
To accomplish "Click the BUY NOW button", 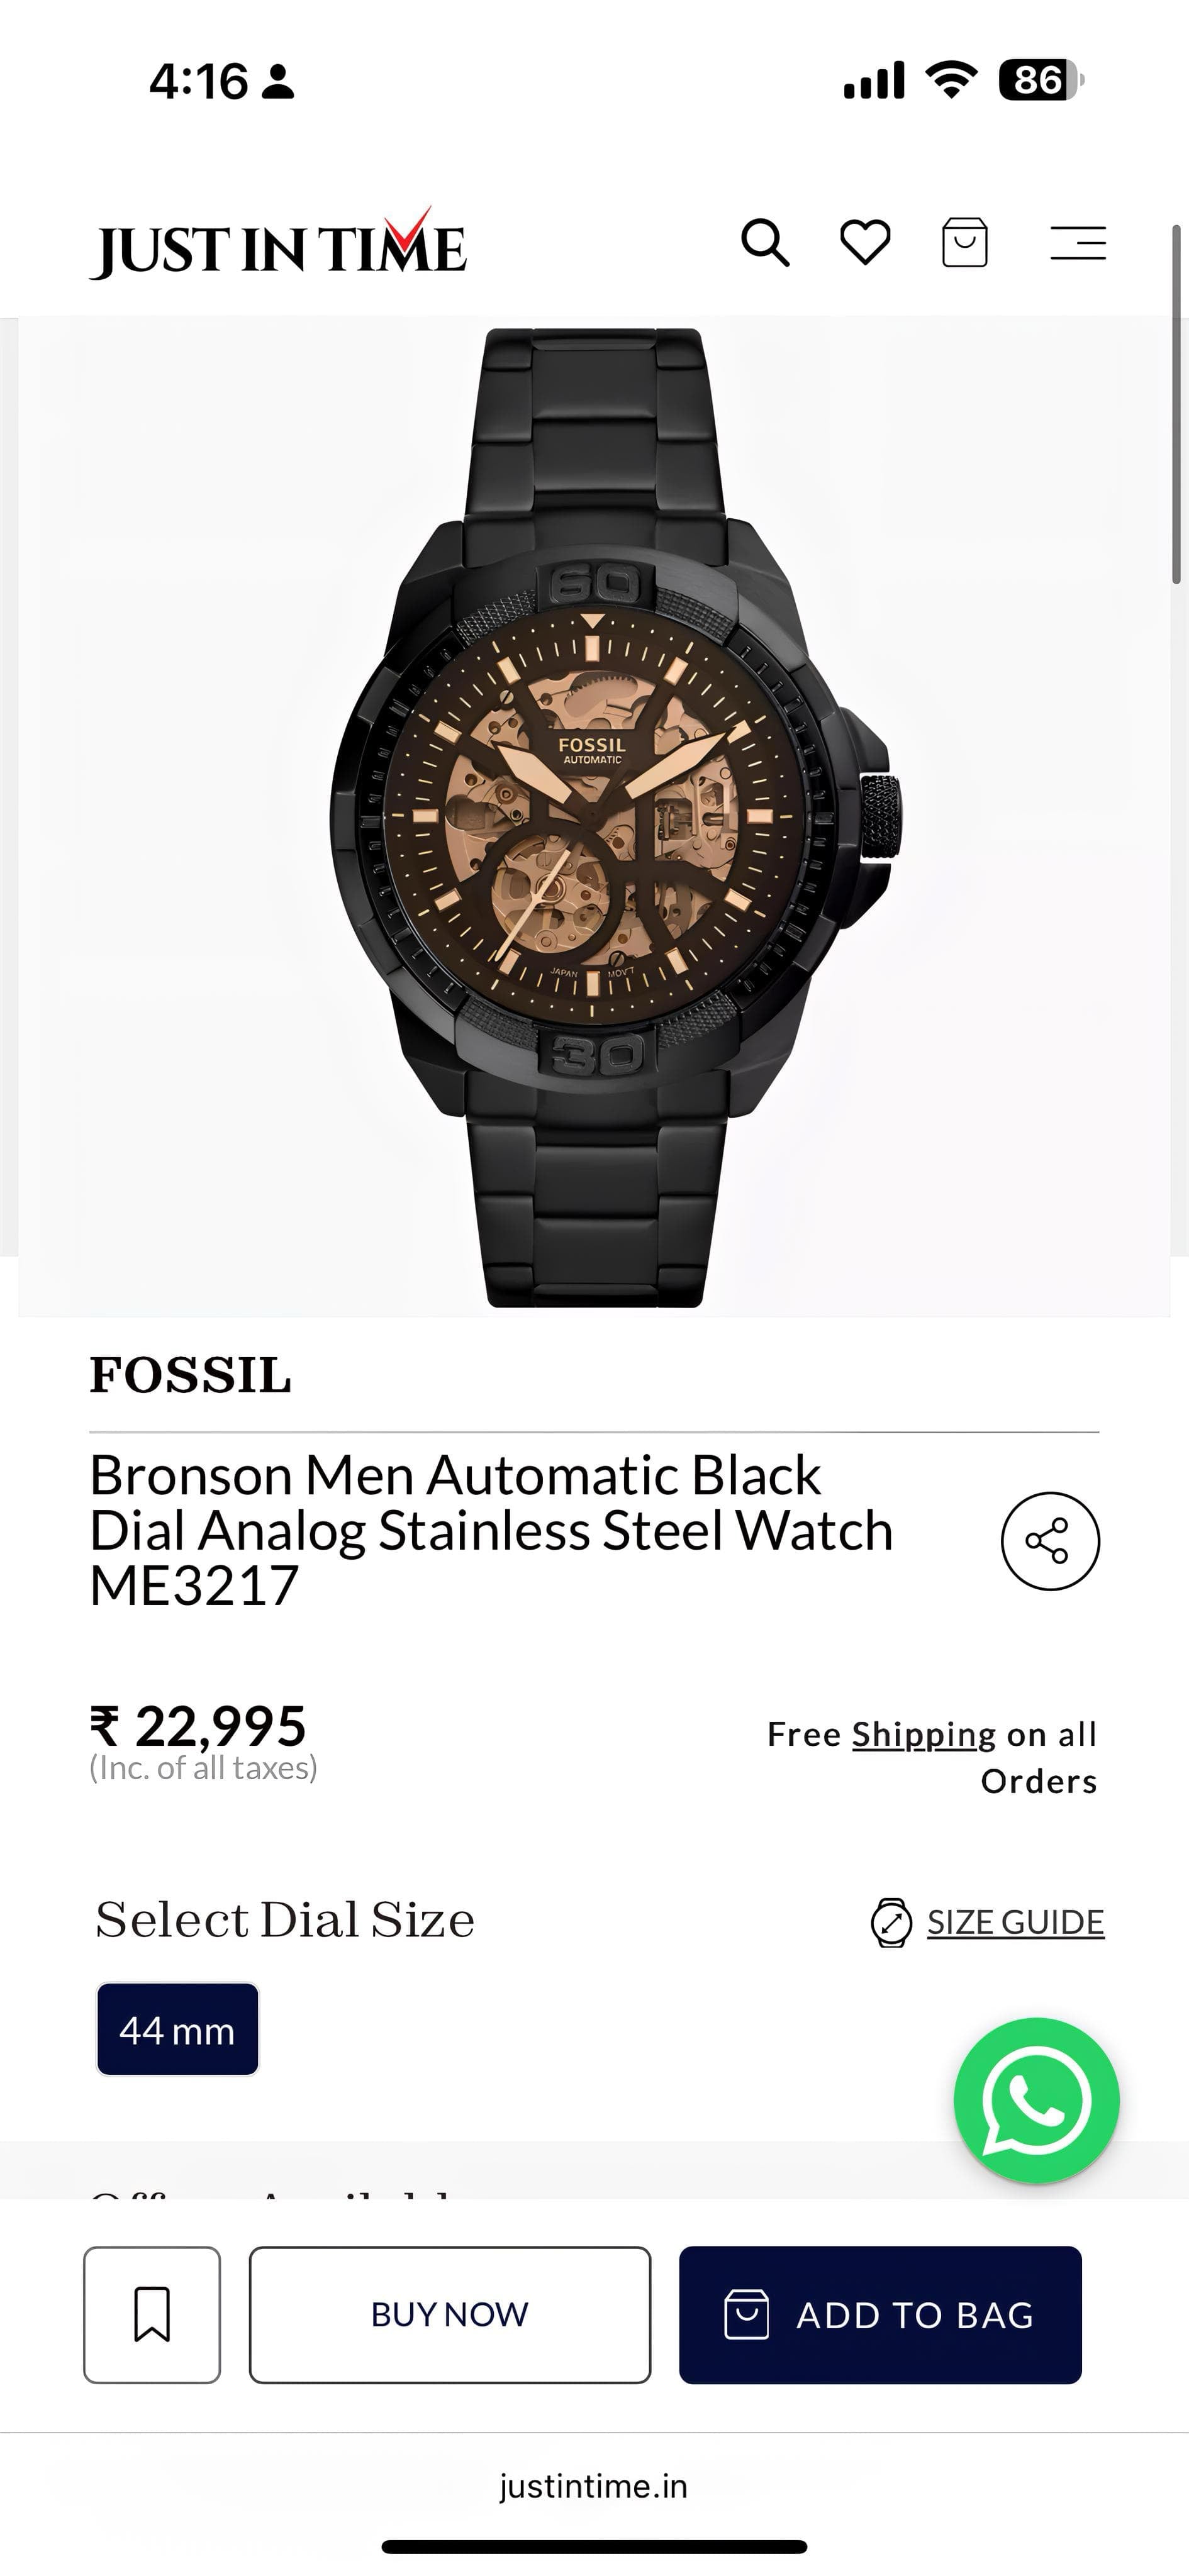I will pos(450,2315).
